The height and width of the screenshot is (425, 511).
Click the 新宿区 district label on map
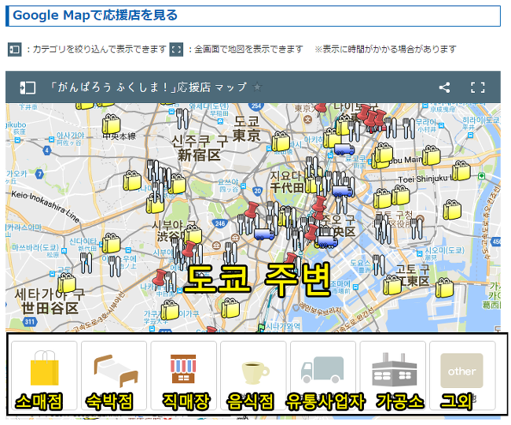click(x=200, y=155)
